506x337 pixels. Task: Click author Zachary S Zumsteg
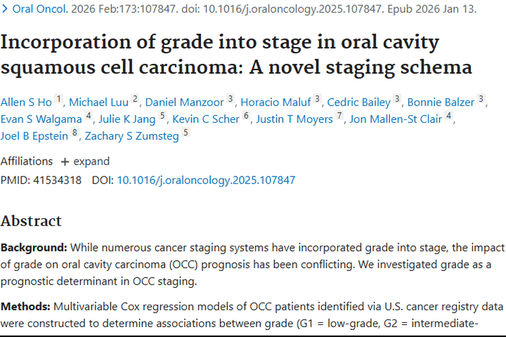click(130, 135)
